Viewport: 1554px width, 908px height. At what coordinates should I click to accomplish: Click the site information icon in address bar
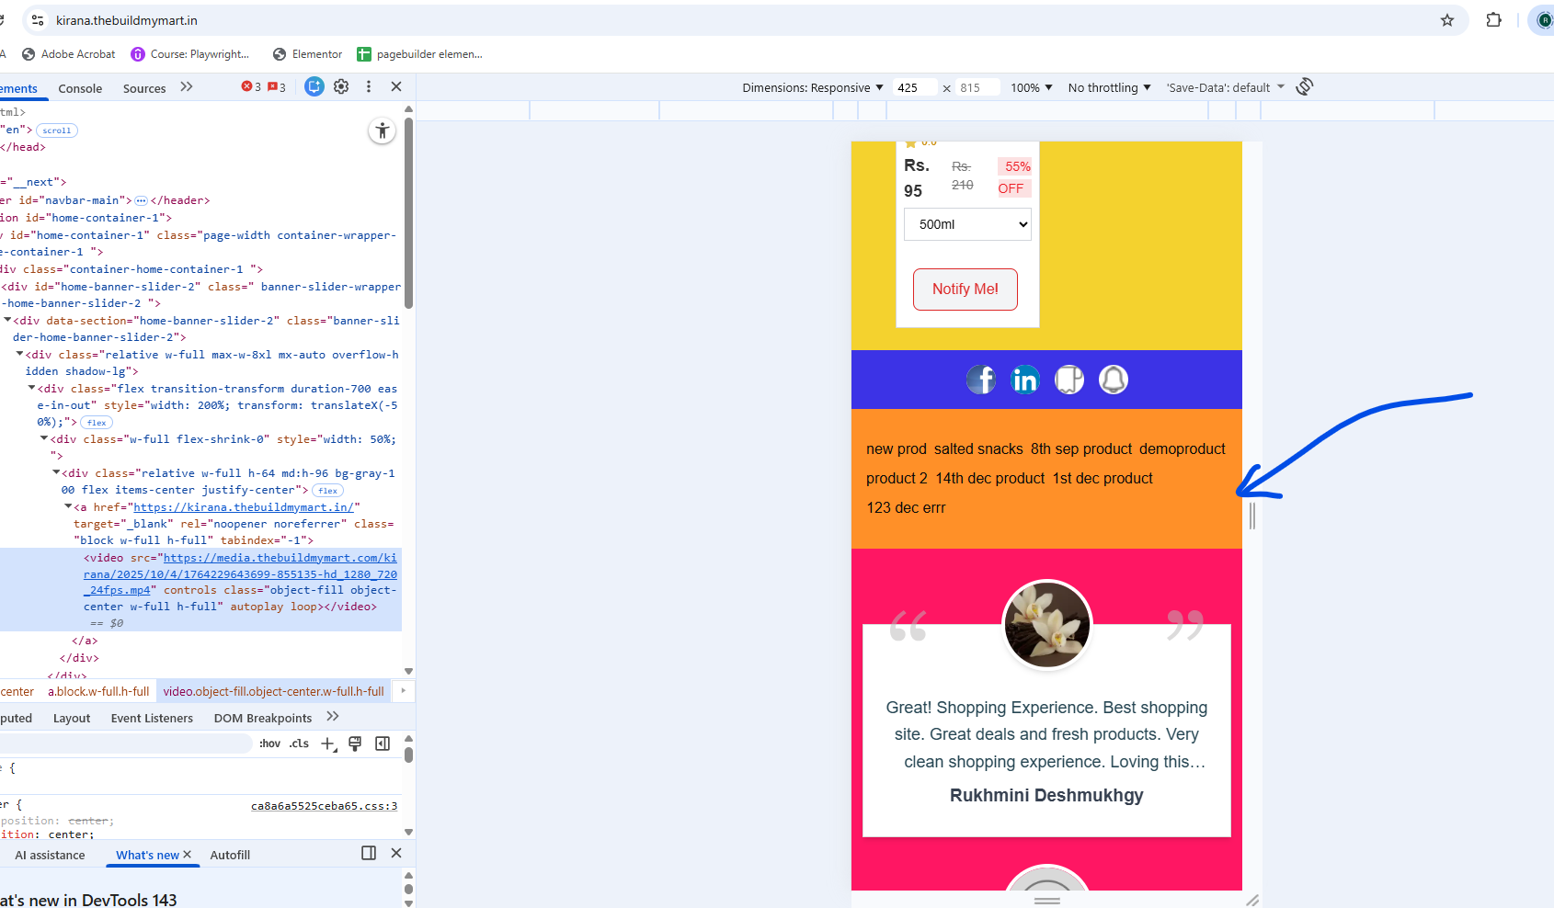pyautogui.click(x=38, y=20)
